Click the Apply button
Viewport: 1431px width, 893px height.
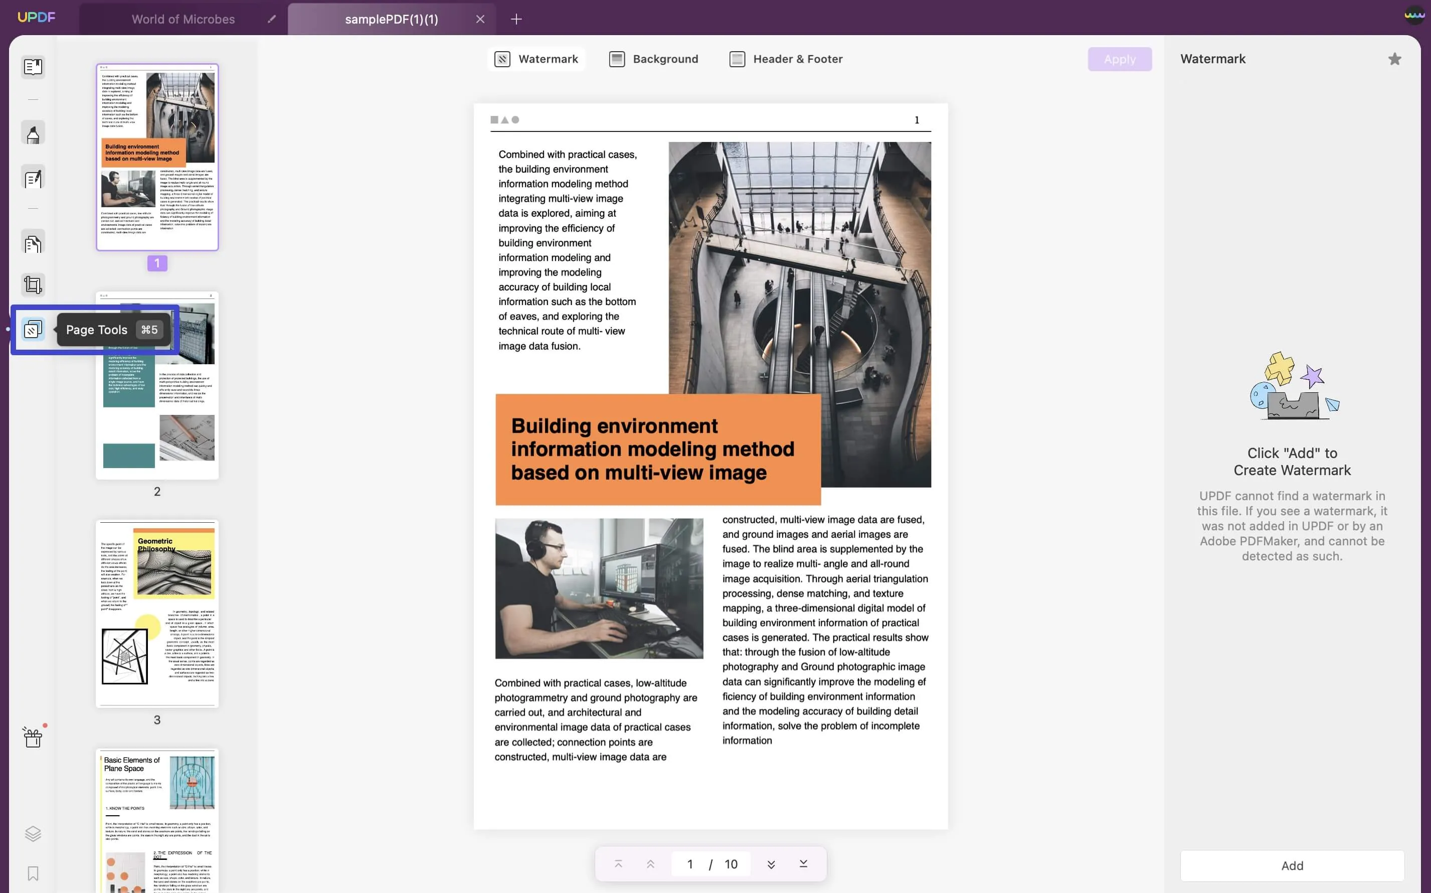point(1120,59)
